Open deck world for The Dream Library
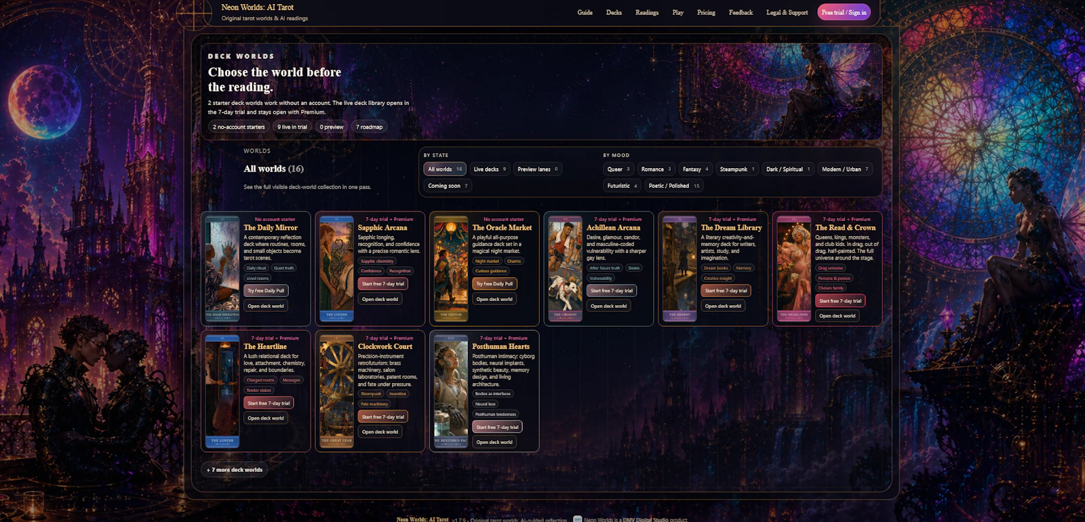Viewport: 1085px width, 522px height. [724, 306]
